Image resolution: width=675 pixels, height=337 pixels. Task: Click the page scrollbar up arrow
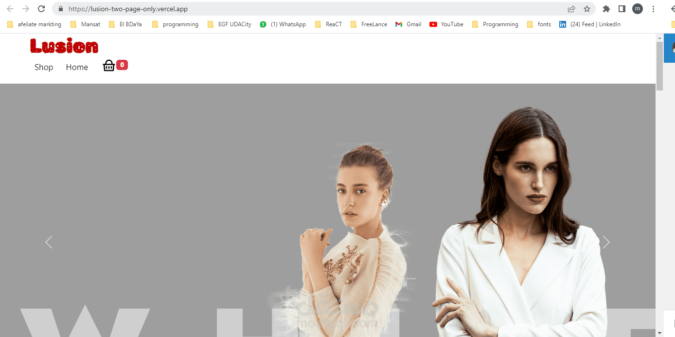click(660, 38)
